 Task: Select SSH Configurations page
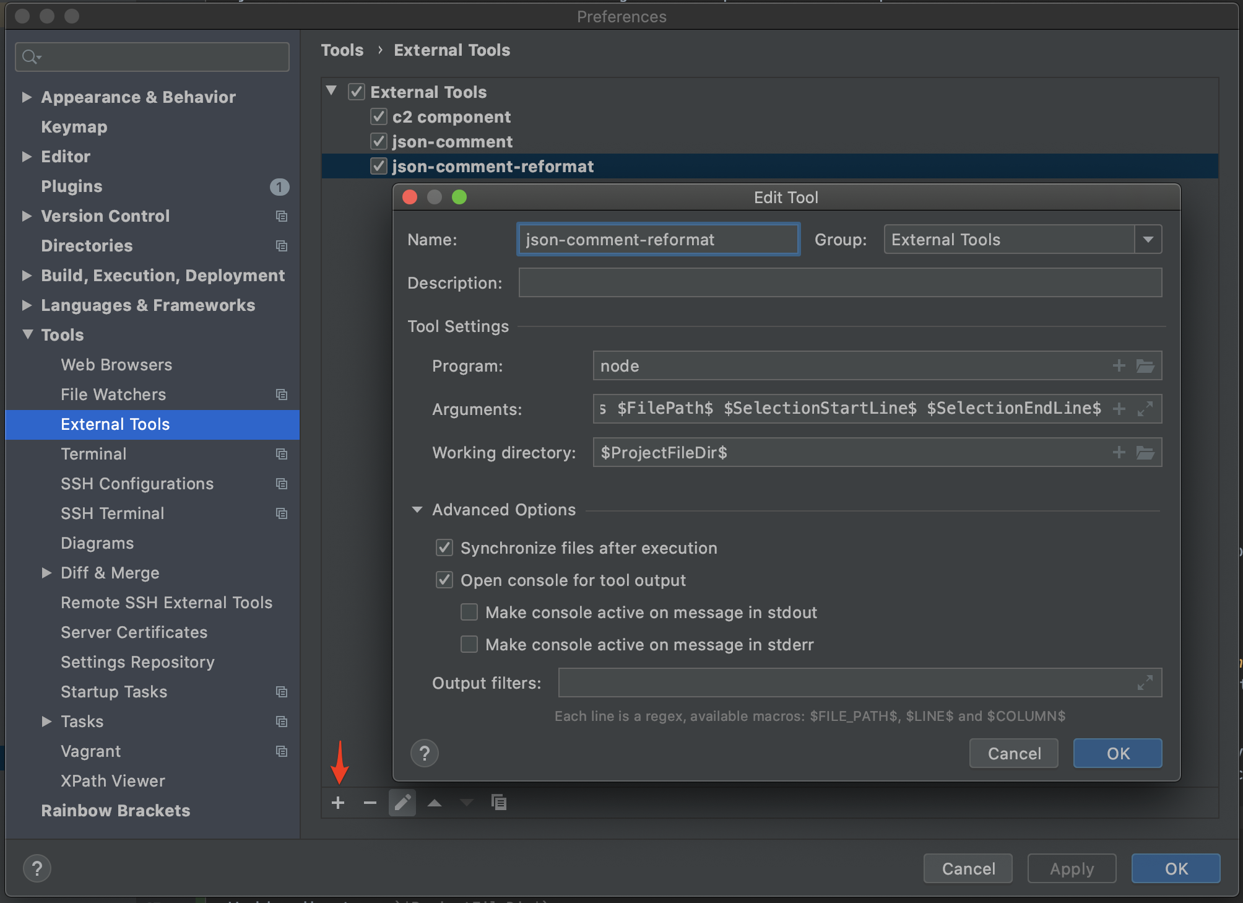coord(137,484)
